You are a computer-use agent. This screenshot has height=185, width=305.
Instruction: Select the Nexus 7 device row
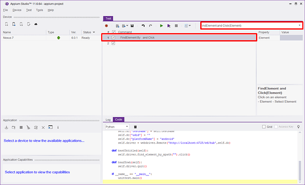27,38
